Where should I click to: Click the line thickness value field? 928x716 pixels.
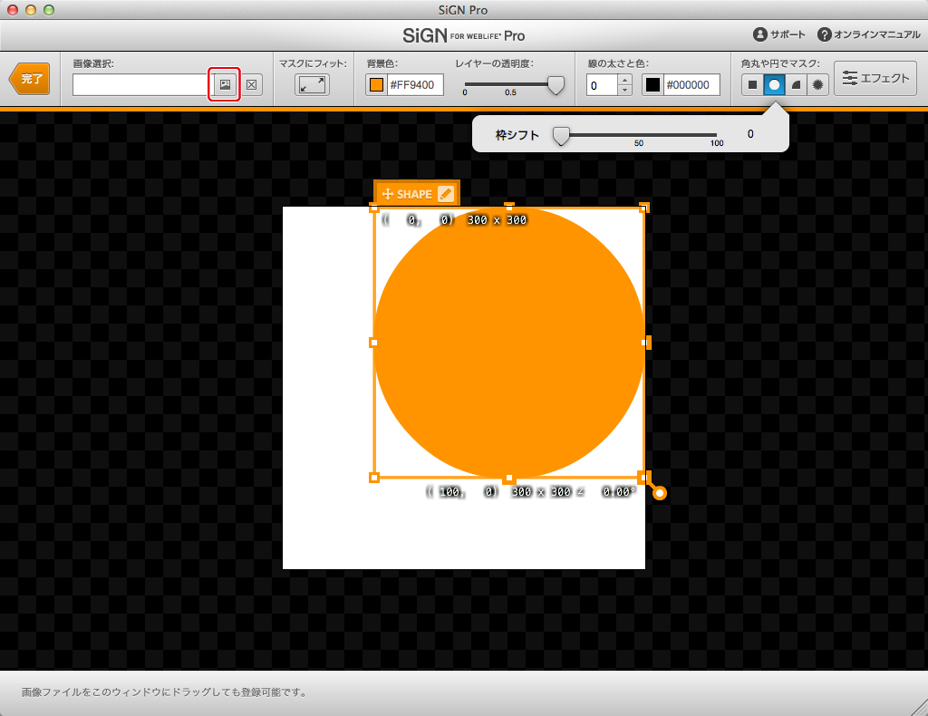click(x=602, y=85)
